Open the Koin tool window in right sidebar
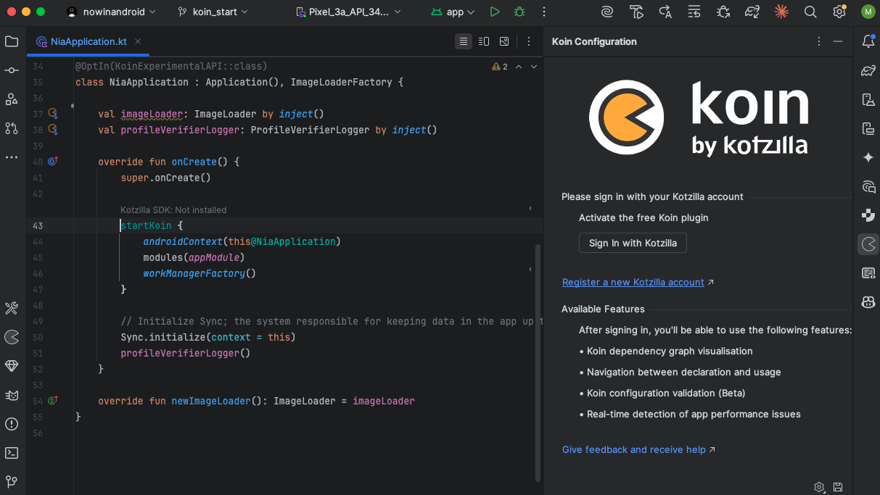The height and width of the screenshot is (495, 880). (x=868, y=244)
